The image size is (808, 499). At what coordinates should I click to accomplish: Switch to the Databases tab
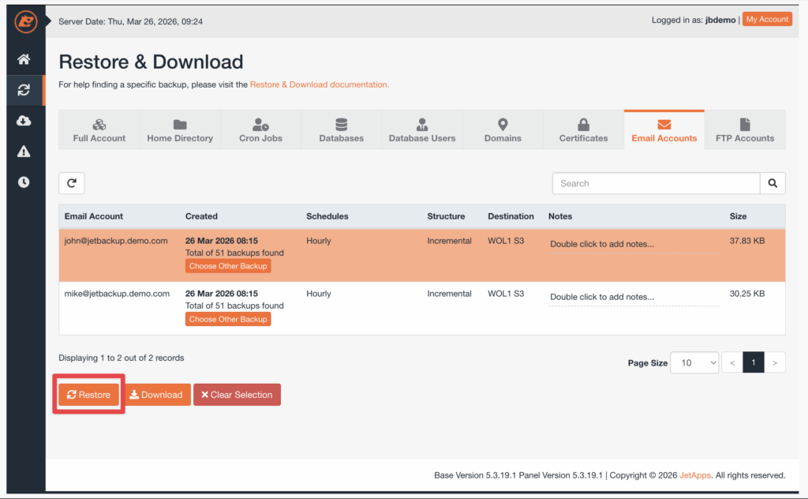click(x=341, y=130)
